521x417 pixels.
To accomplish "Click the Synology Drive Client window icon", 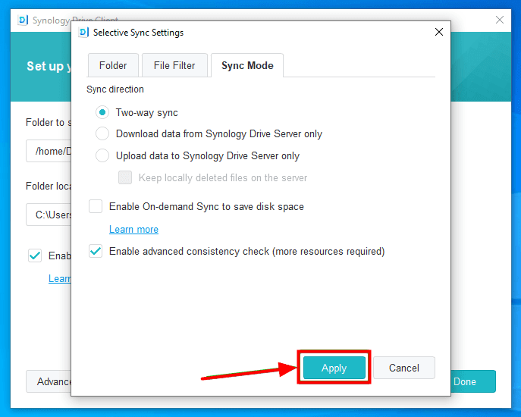I will pos(22,20).
